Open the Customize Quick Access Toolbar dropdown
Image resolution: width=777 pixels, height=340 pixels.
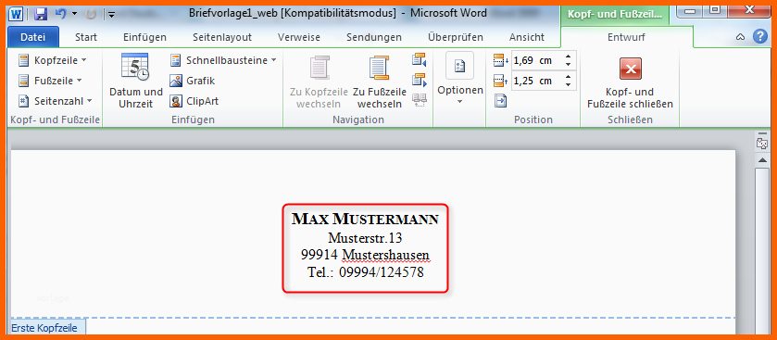[x=111, y=15]
